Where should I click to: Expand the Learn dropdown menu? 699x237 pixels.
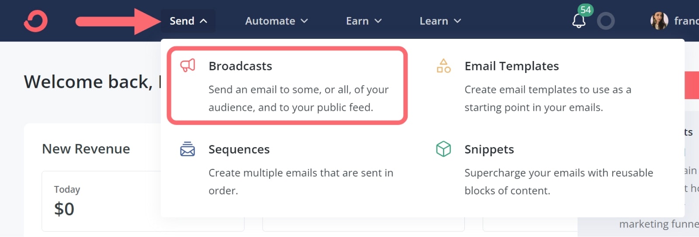440,21
